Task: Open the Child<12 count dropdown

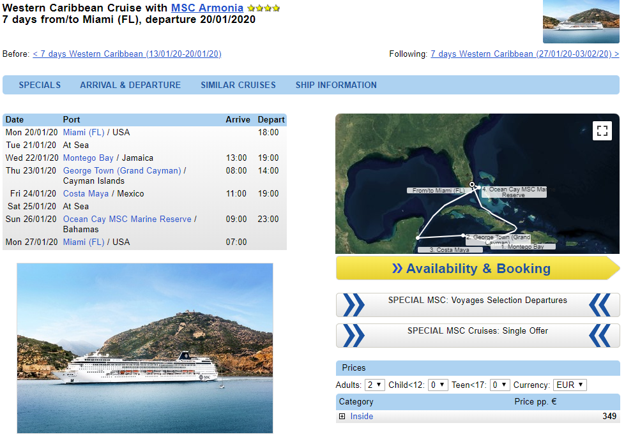Action: coord(438,385)
